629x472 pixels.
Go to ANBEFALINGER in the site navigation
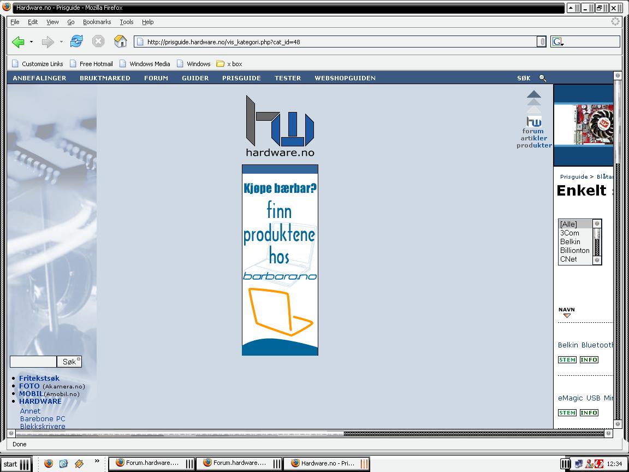pos(39,78)
